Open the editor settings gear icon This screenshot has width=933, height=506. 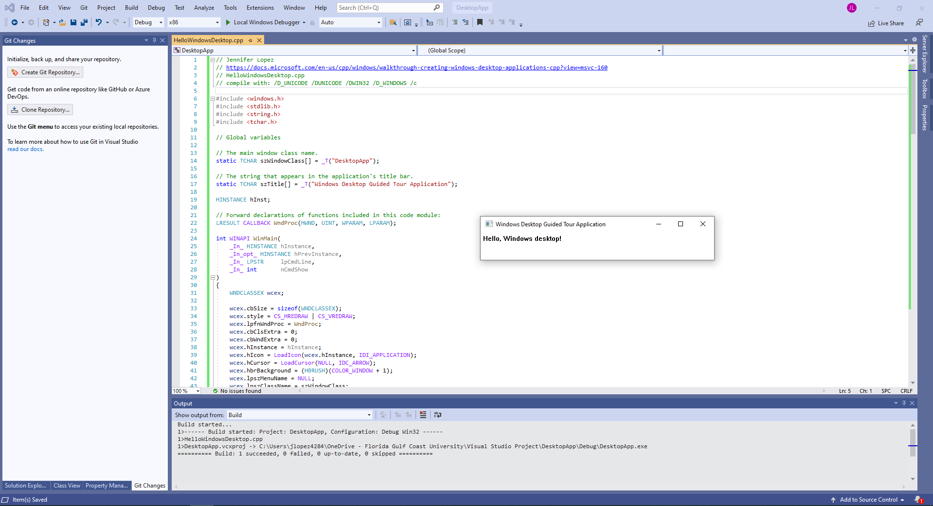914,40
